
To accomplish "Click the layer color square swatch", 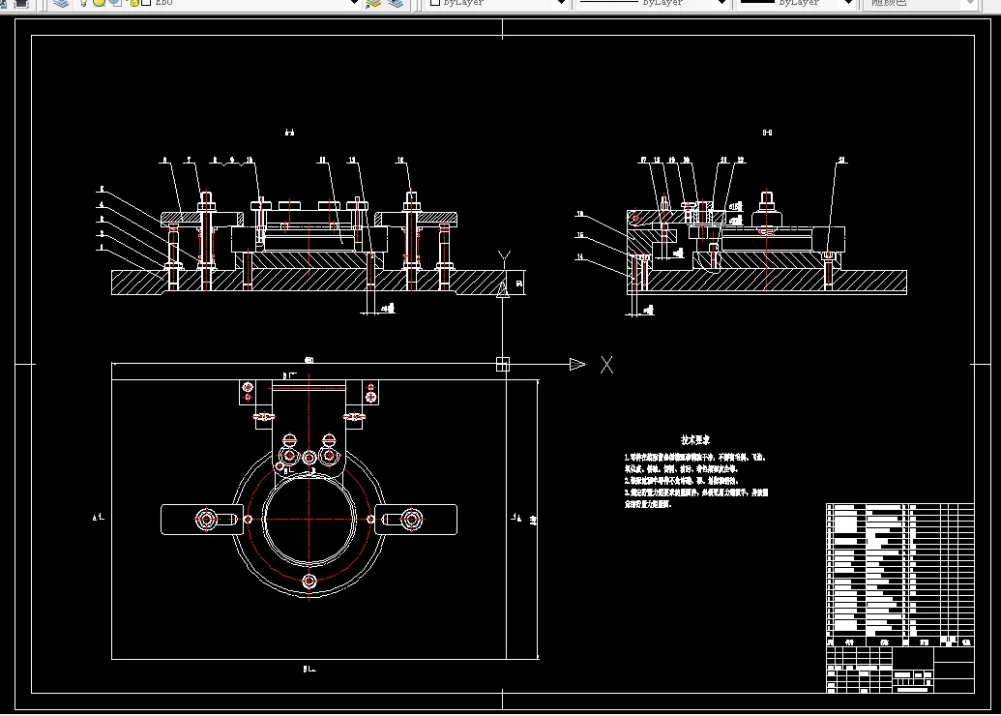I will [x=146, y=3].
